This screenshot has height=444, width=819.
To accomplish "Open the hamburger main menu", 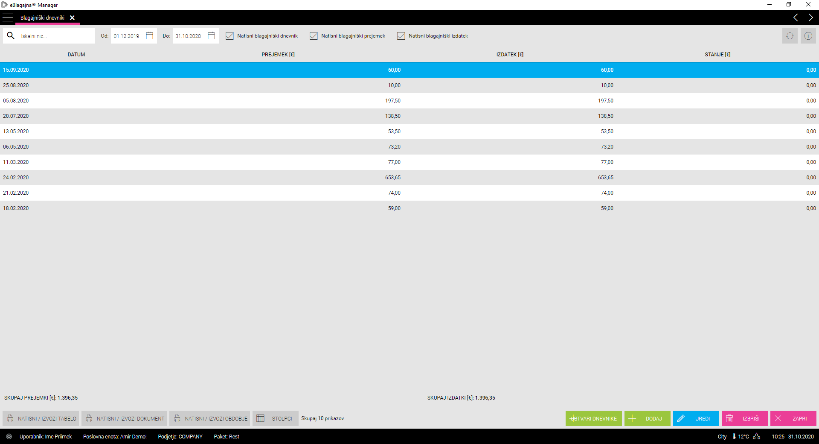I will (8, 18).
